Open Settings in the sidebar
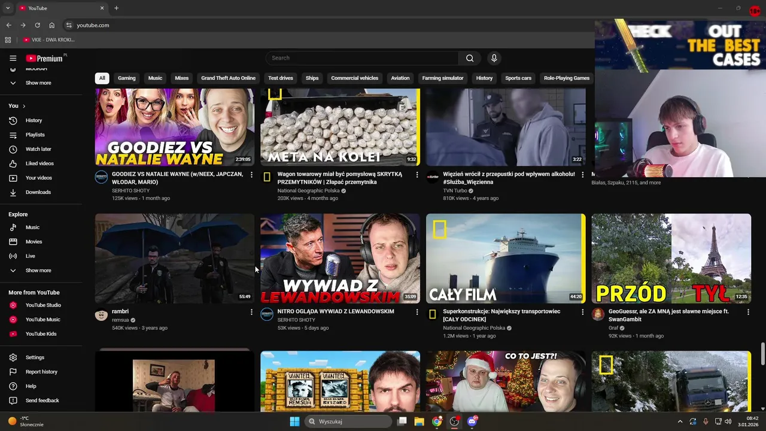 tap(35, 357)
